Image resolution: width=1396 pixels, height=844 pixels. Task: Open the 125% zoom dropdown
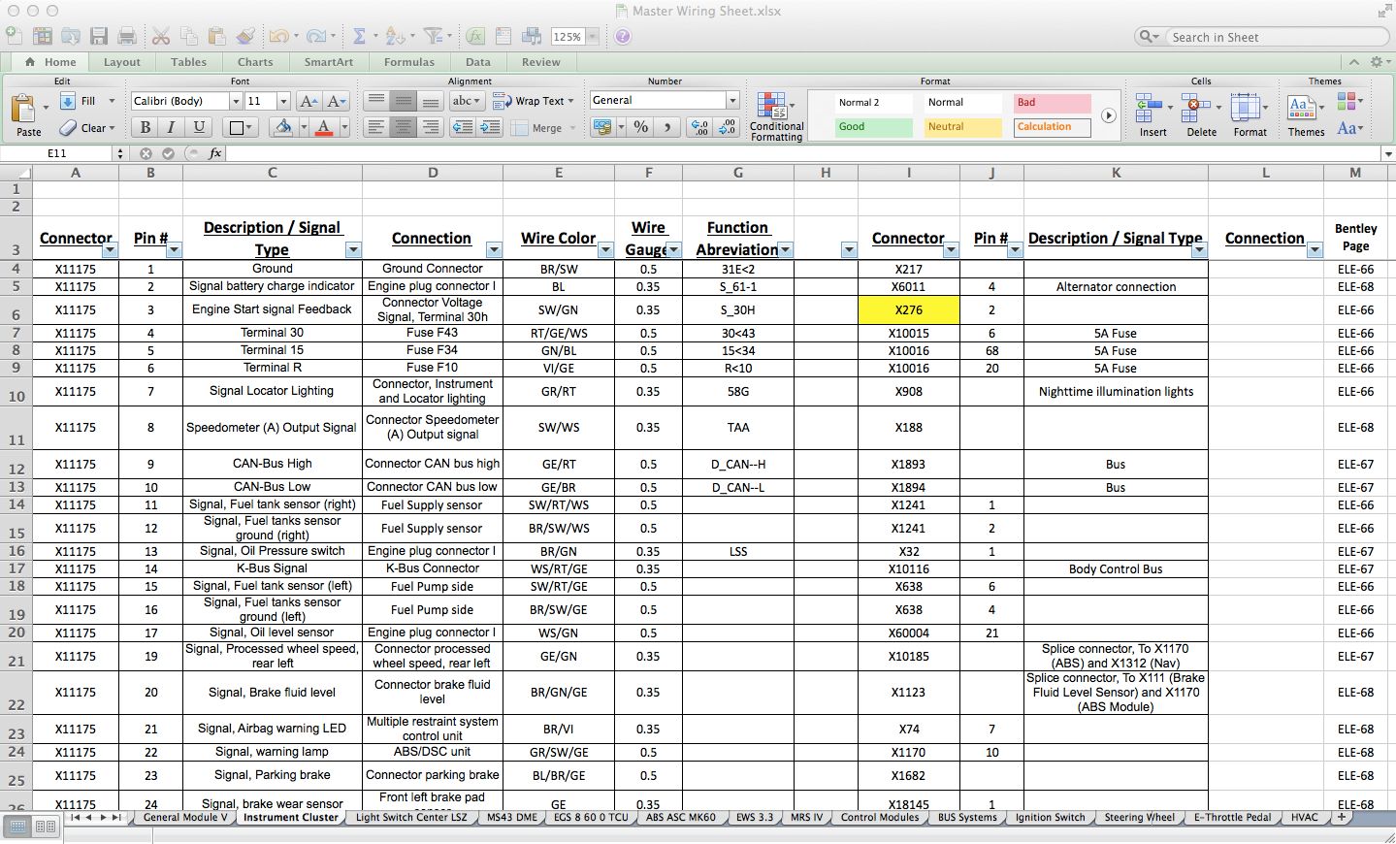(592, 37)
